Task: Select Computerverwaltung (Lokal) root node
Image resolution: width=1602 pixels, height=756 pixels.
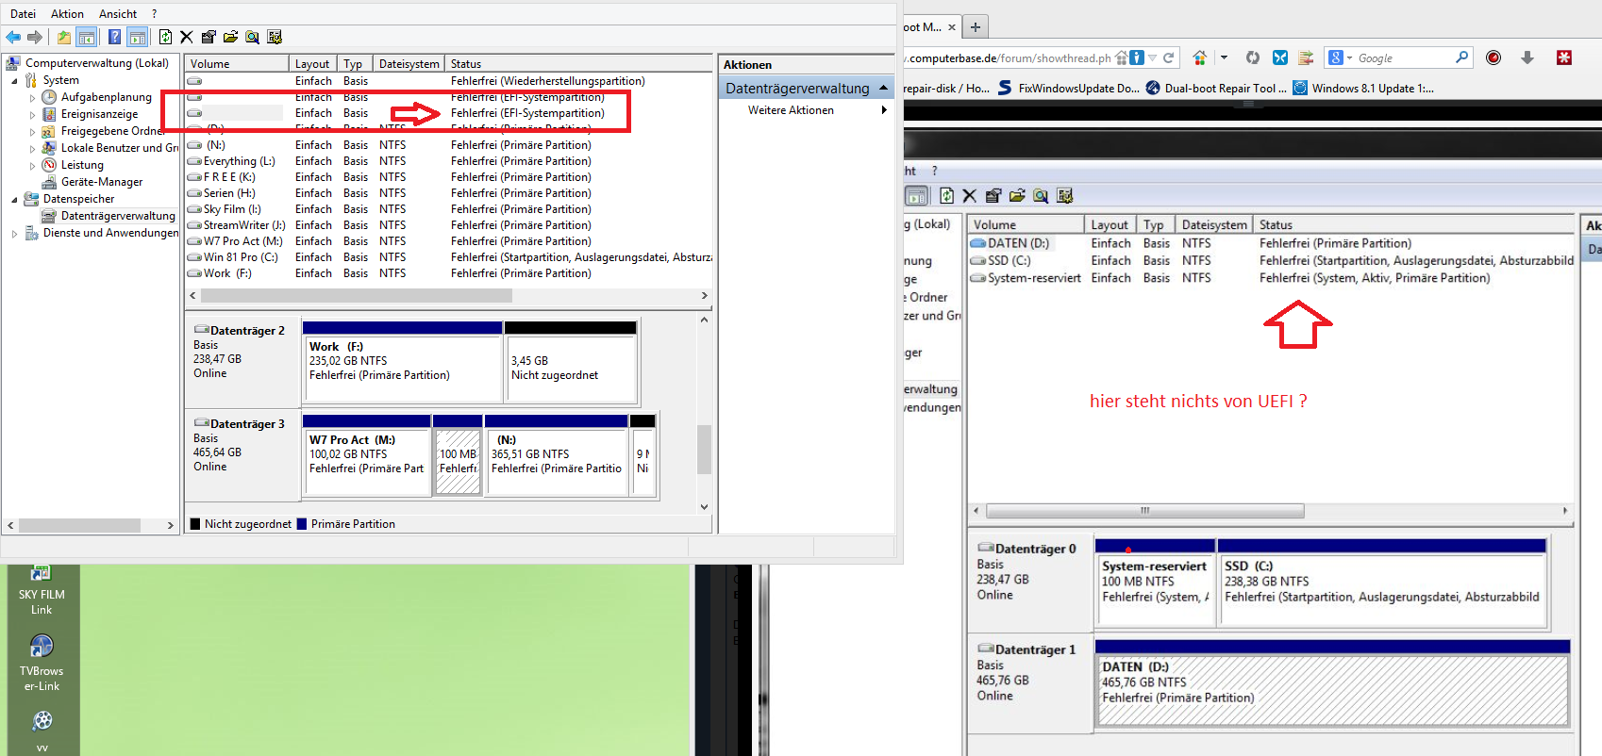Action: pos(96,63)
